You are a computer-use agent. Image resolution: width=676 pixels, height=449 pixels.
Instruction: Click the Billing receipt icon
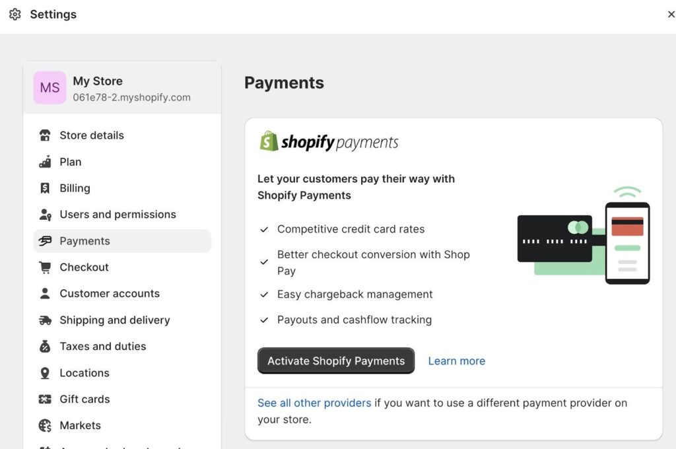click(45, 188)
